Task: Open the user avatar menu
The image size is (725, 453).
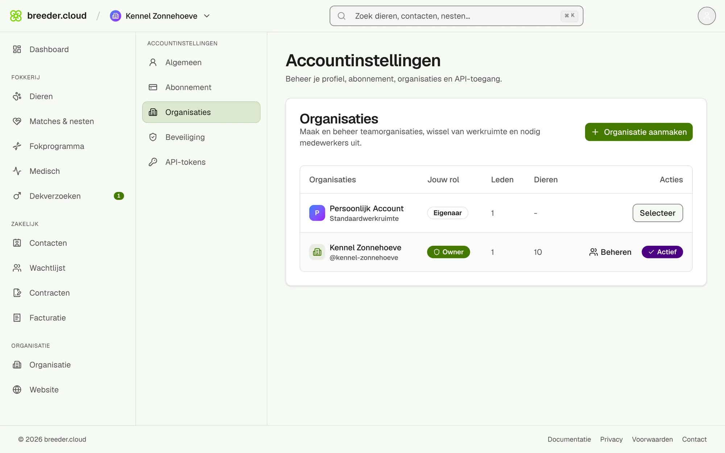Action: [707, 16]
